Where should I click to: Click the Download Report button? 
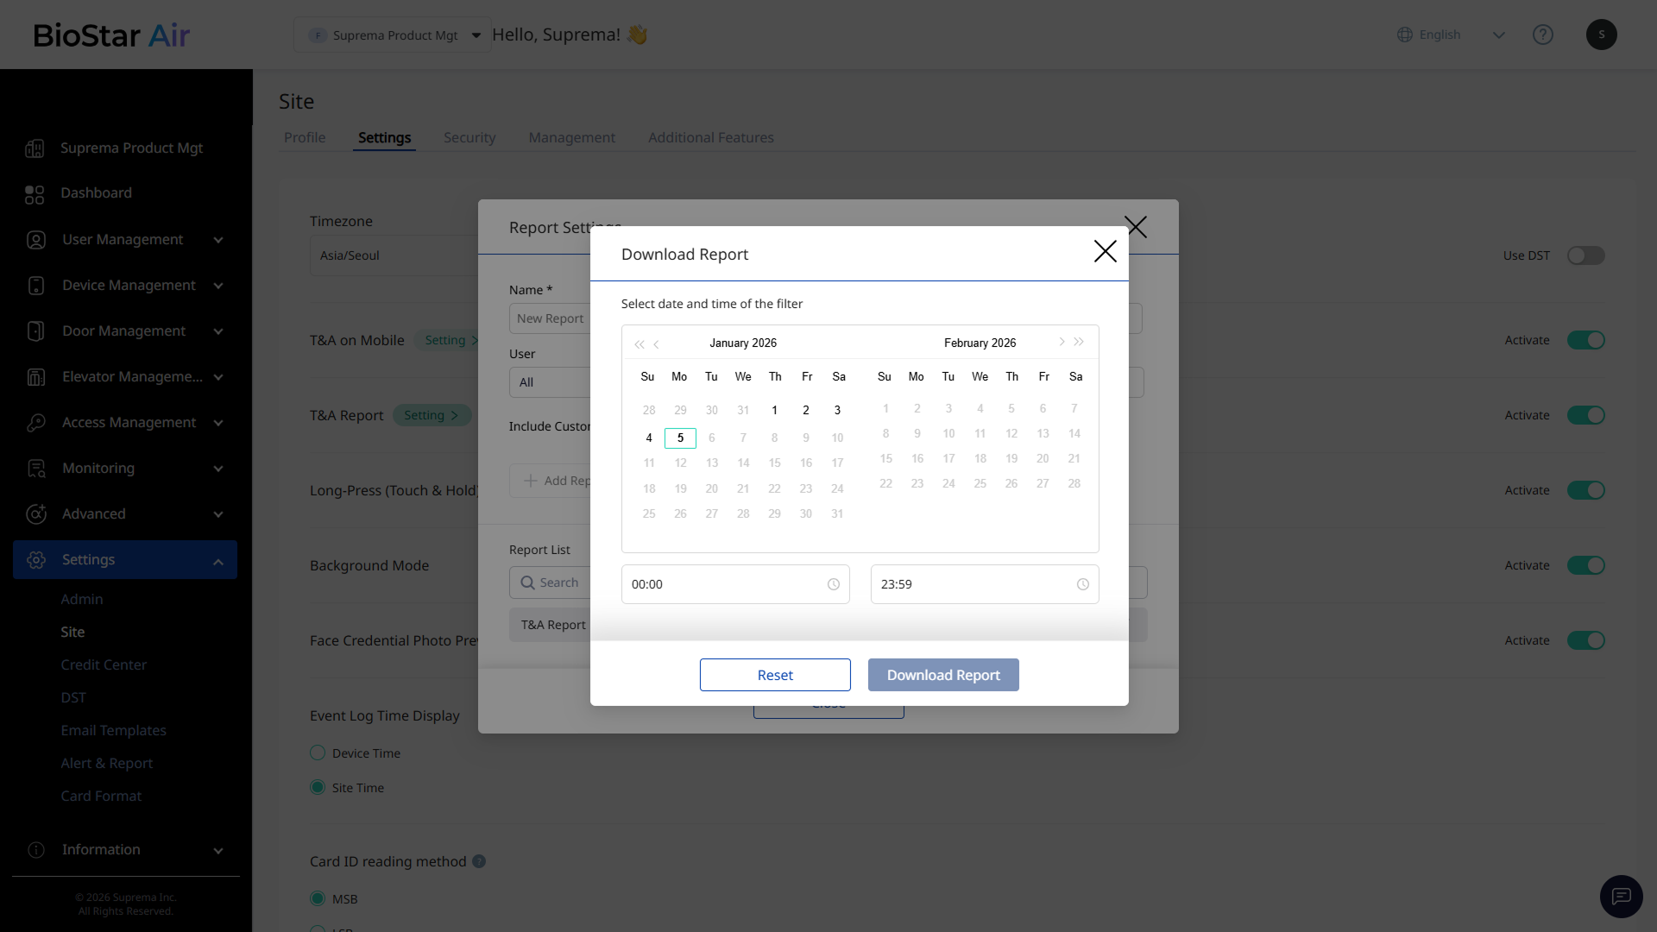[x=942, y=675]
